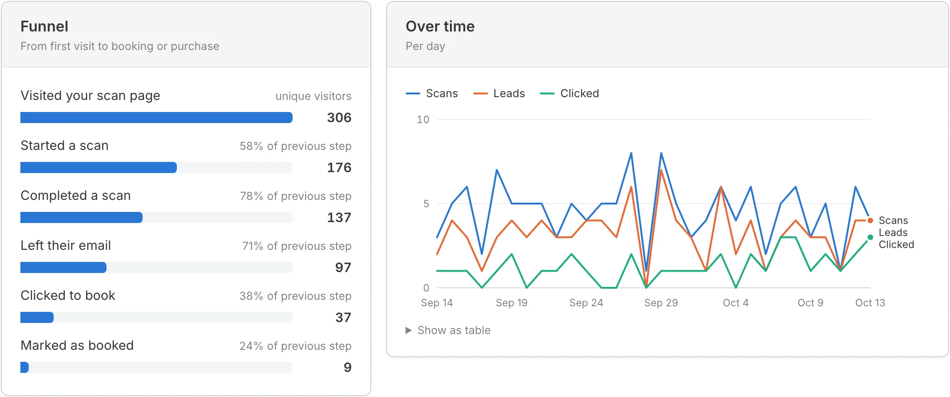Screen dimensions: 950x397
Task: Click the "Funnel" card heading
Action: [44, 26]
